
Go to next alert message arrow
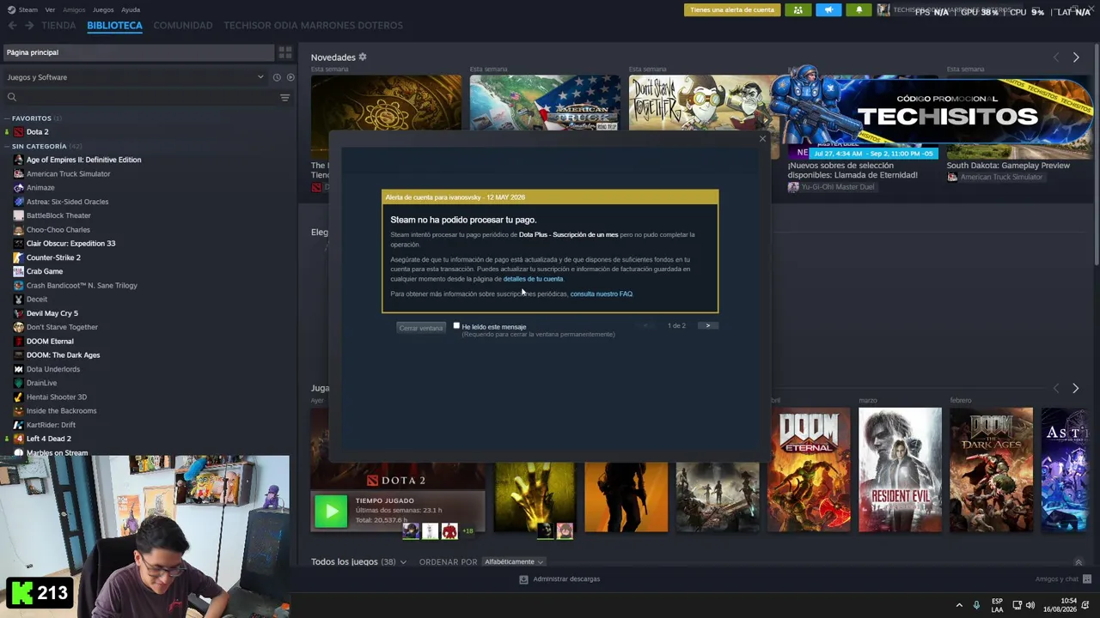pyautogui.click(x=707, y=325)
